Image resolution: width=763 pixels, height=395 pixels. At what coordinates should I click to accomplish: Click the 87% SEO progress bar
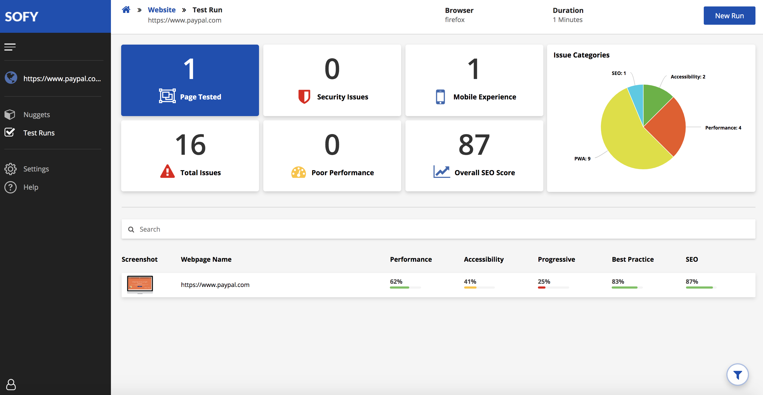click(x=701, y=287)
